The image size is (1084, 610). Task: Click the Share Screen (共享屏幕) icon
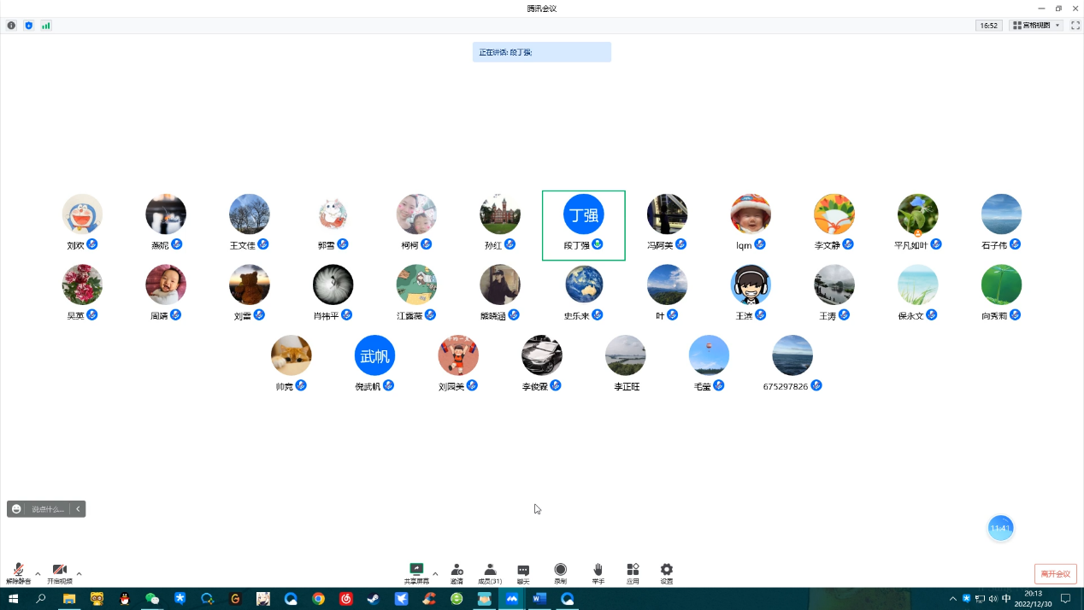[x=416, y=572]
